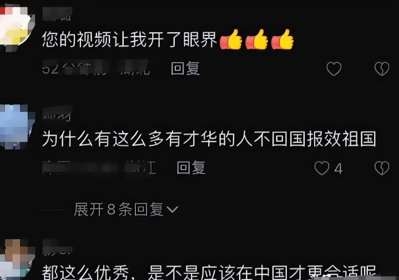399x280 pixels.
Task: Open the third commenter's blurred username
Action: (57, 247)
